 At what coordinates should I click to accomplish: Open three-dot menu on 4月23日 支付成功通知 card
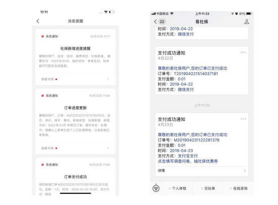click(x=243, y=119)
